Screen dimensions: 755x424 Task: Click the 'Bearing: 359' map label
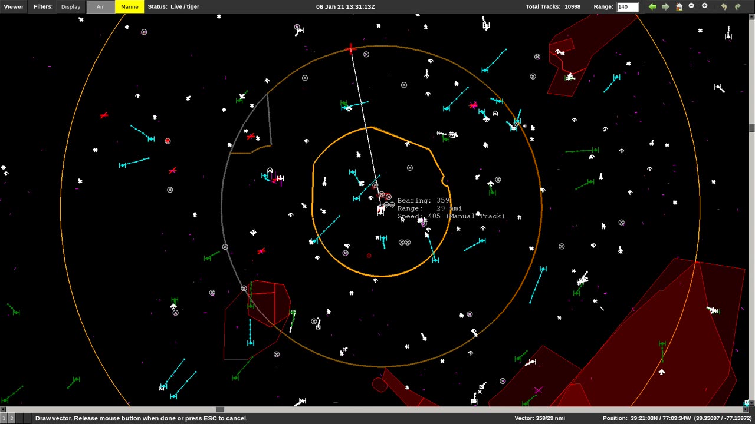coord(424,201)
